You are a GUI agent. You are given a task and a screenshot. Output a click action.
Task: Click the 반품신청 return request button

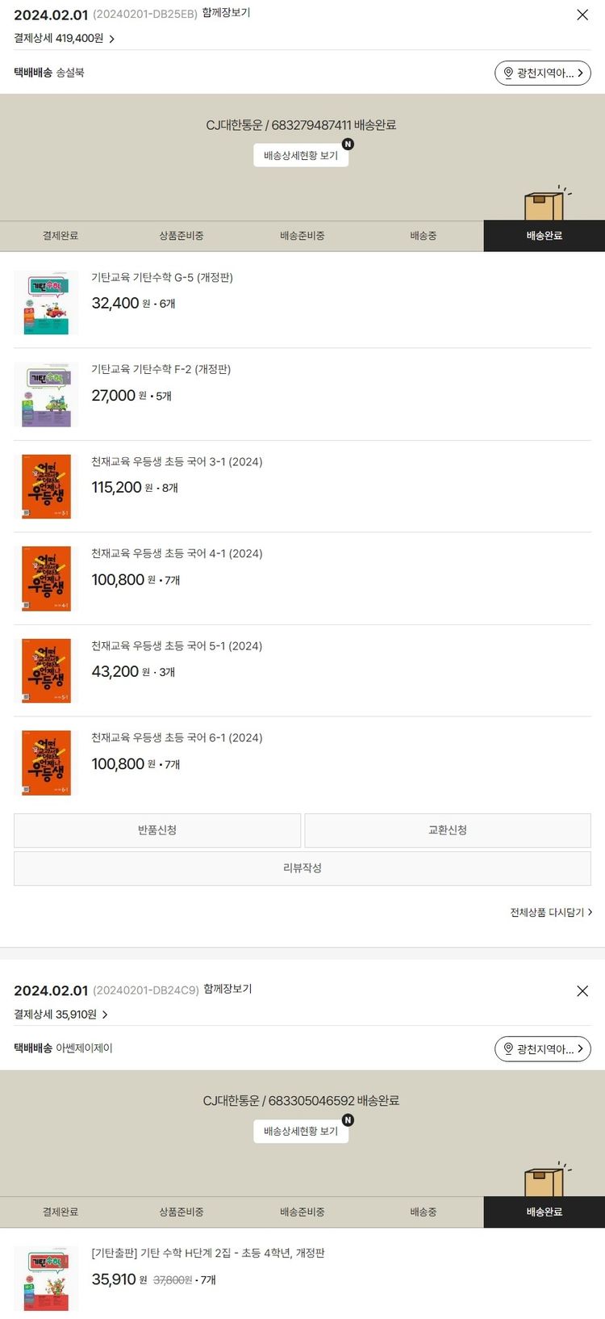click(157, 830)
